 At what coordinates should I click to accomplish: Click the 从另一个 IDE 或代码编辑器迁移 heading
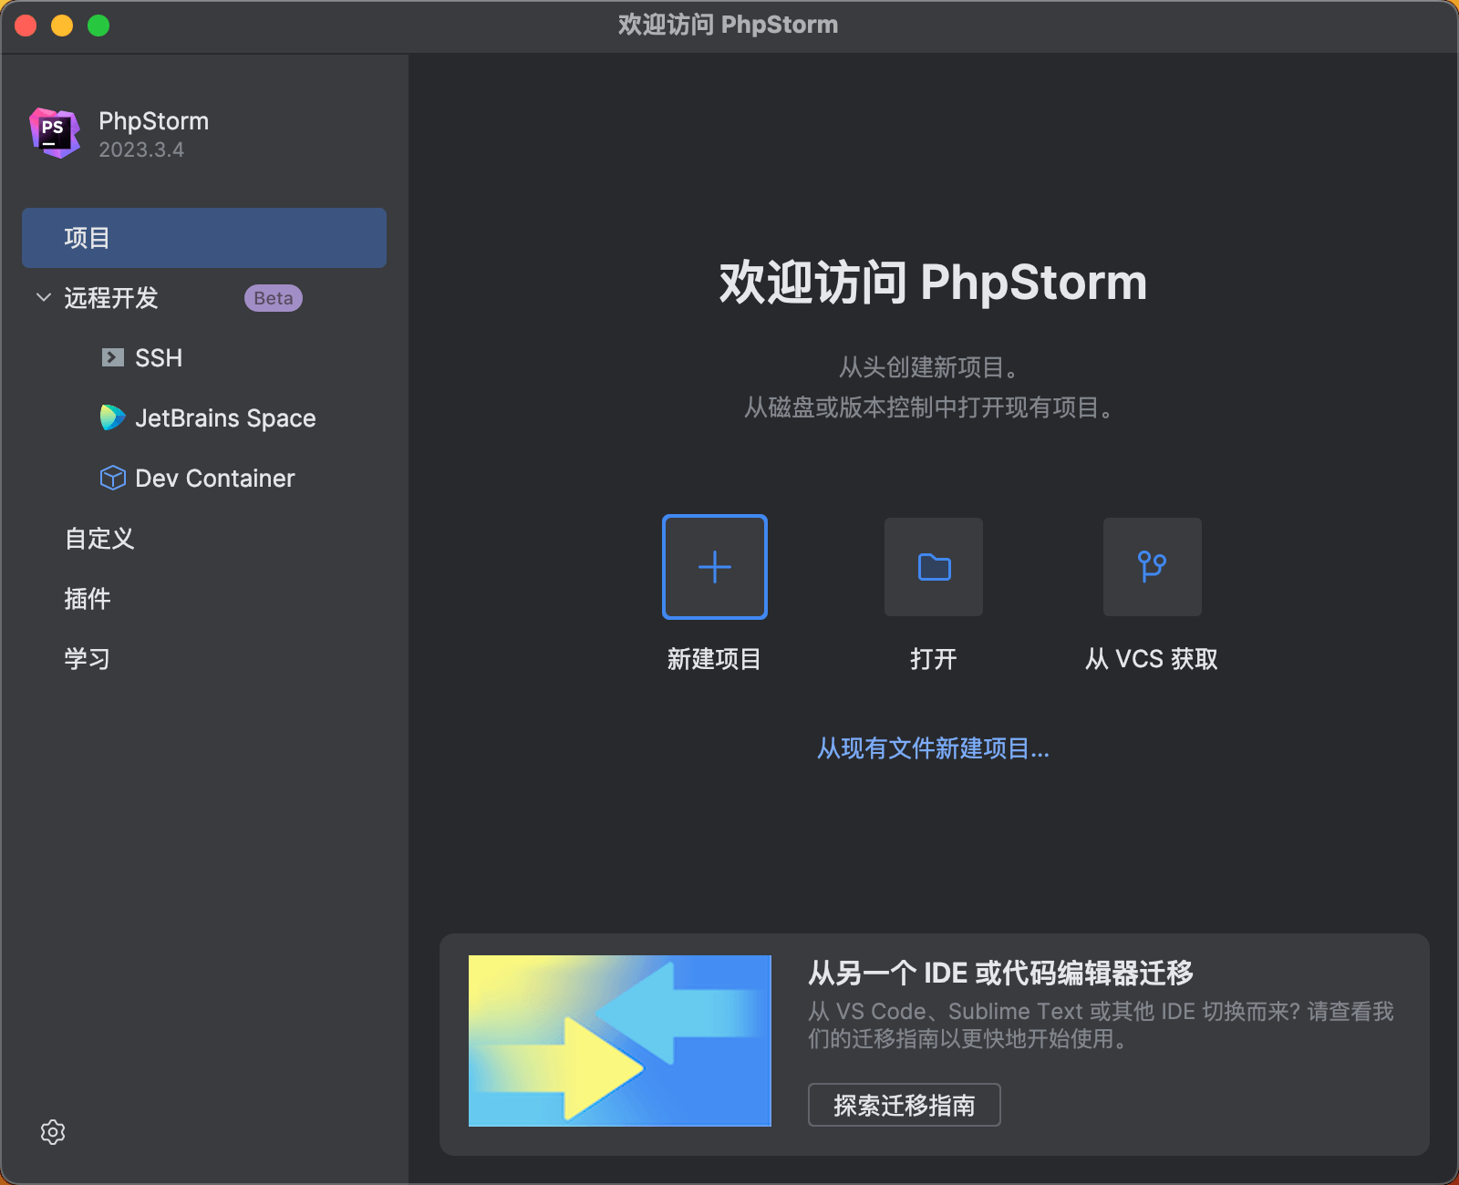(x=1000, y=973)
